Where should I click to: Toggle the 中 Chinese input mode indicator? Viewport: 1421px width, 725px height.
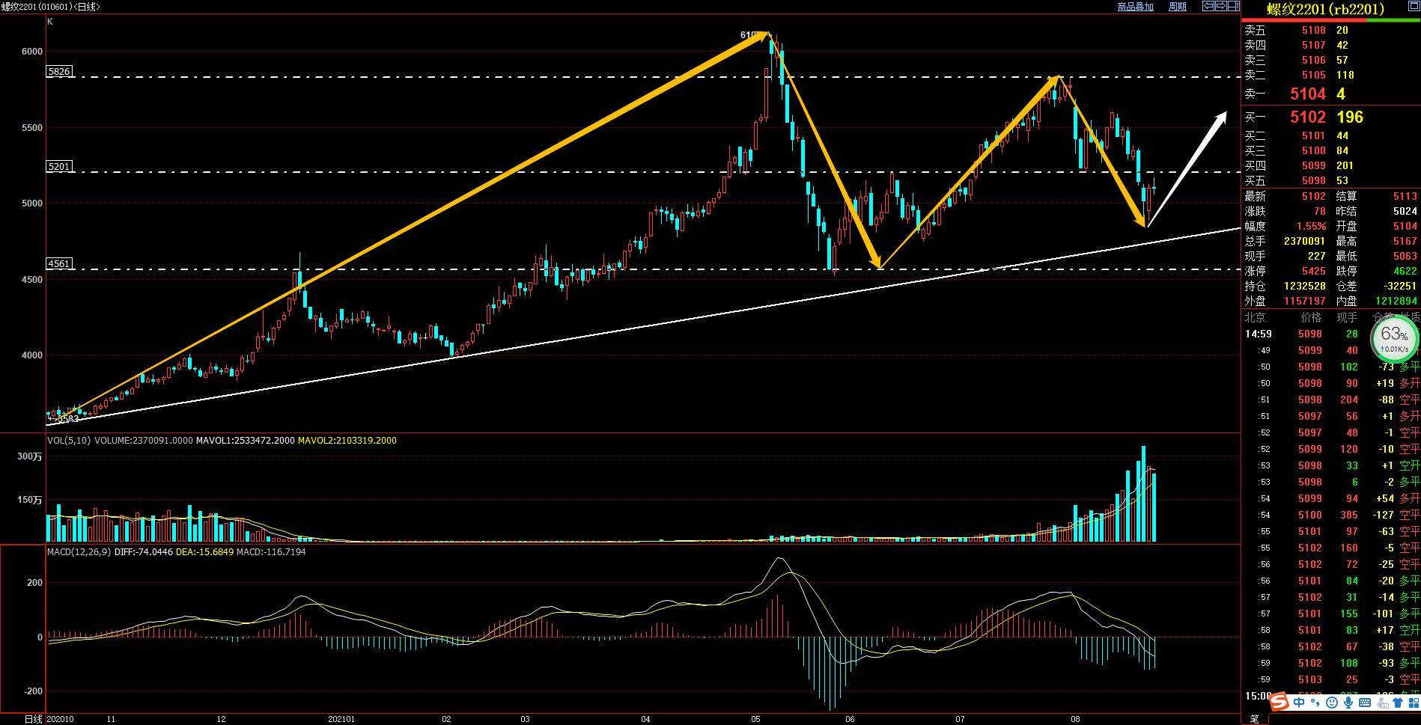[x=1299, y=703]
